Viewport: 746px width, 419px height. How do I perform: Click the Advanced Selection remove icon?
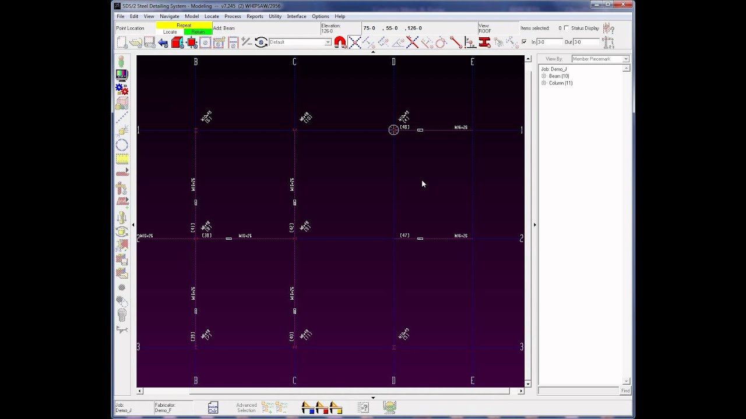281,408
